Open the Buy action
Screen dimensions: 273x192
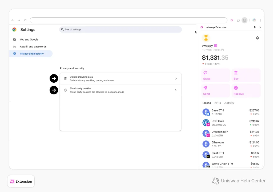point(246,75)
